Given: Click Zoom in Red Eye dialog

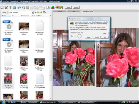Looking at the screenshot, I should click(x=105, y=34).
